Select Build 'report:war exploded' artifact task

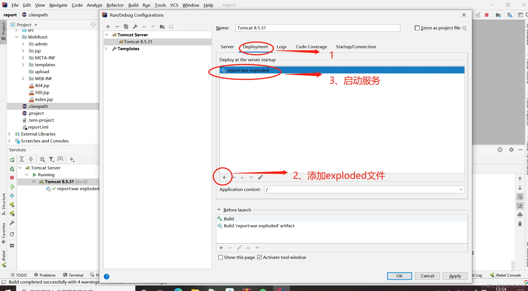pyautogui.click(x=342, y=226)
